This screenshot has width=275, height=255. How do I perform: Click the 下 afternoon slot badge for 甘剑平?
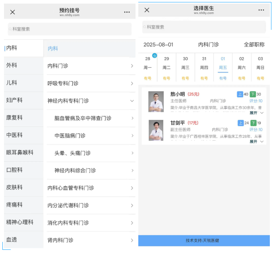(253, 123)
